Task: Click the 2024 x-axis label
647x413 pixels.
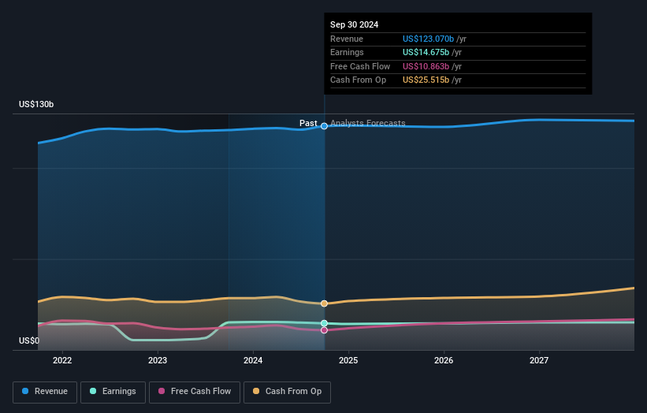Action: [x=253, y=361]
